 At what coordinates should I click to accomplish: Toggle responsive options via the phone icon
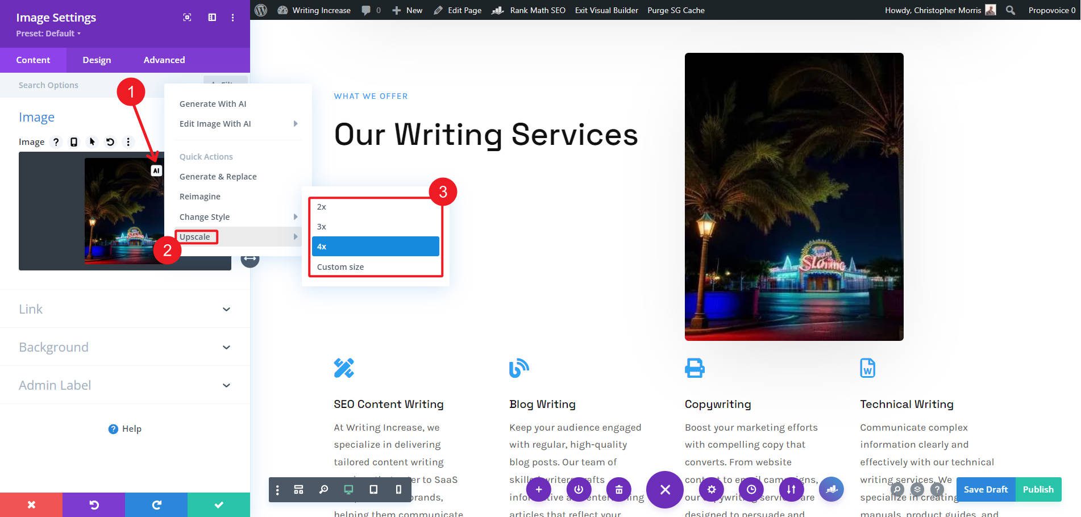pos(73,141)
